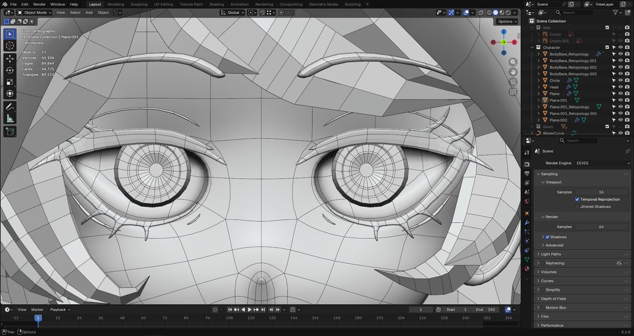Expand the Head object in Outliner
Image resolution: width=634 pixels, height=336 pixels.
click(539, 87)
